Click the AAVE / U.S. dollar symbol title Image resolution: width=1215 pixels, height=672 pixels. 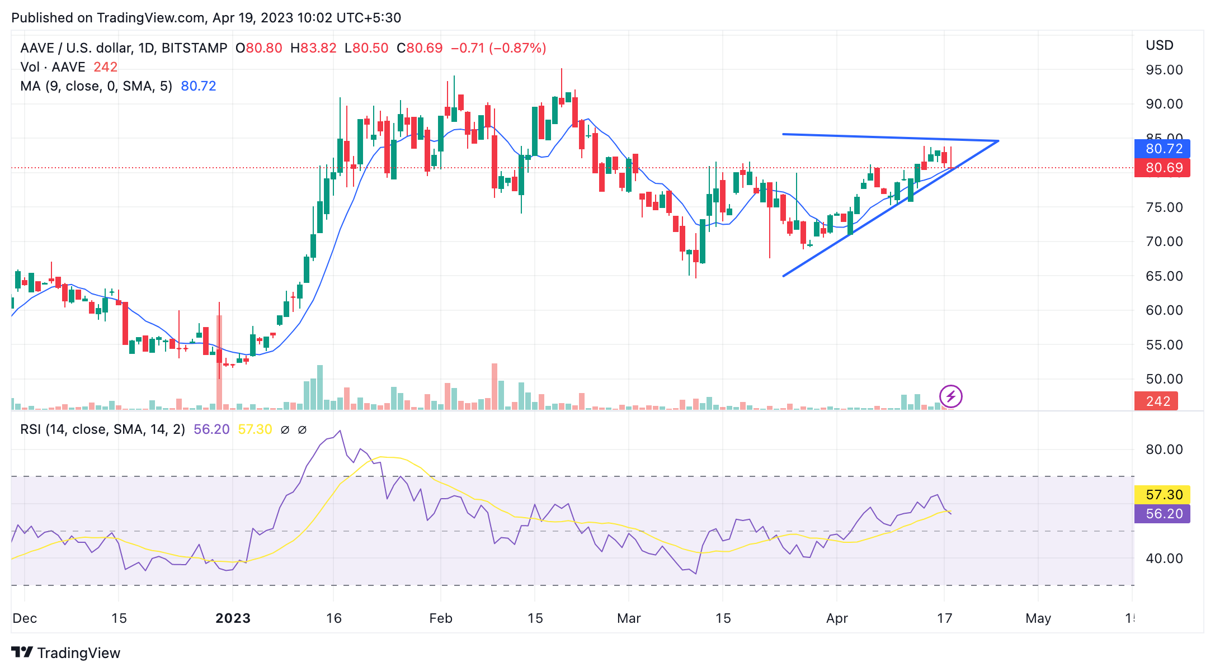[x=124, y=48]
